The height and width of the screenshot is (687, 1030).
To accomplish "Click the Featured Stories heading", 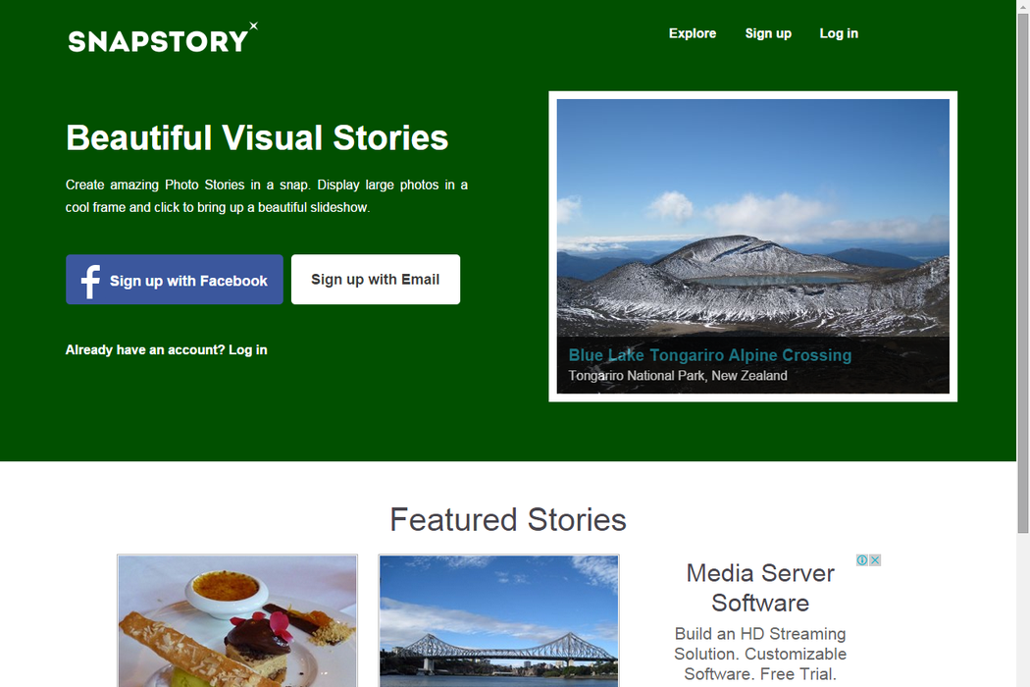I will tap(508, 519).
